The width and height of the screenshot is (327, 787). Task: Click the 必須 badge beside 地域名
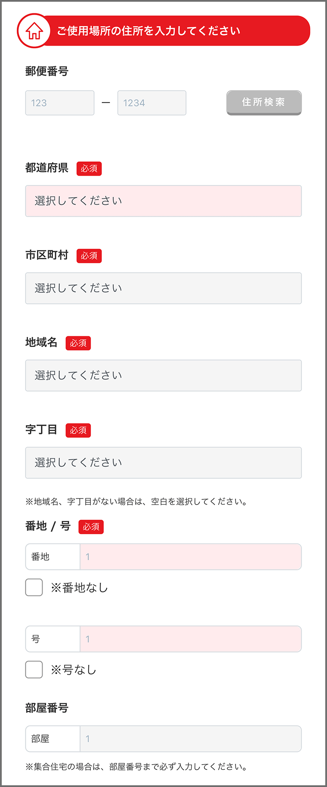coord(78,343)
